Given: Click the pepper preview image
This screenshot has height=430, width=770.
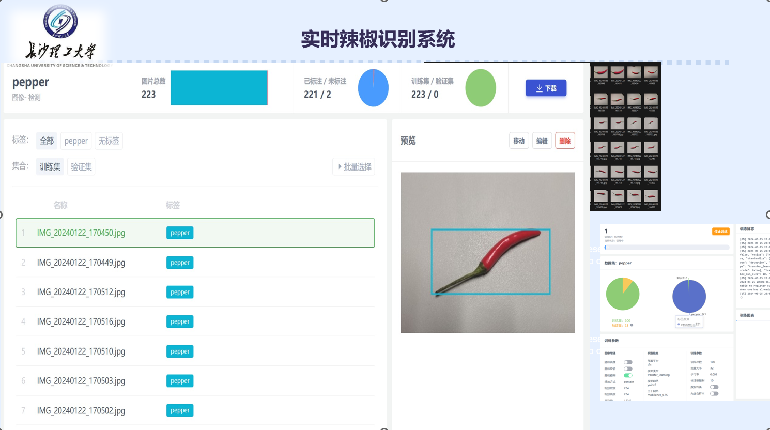Looking at the screenshot, I should [488, 253].
